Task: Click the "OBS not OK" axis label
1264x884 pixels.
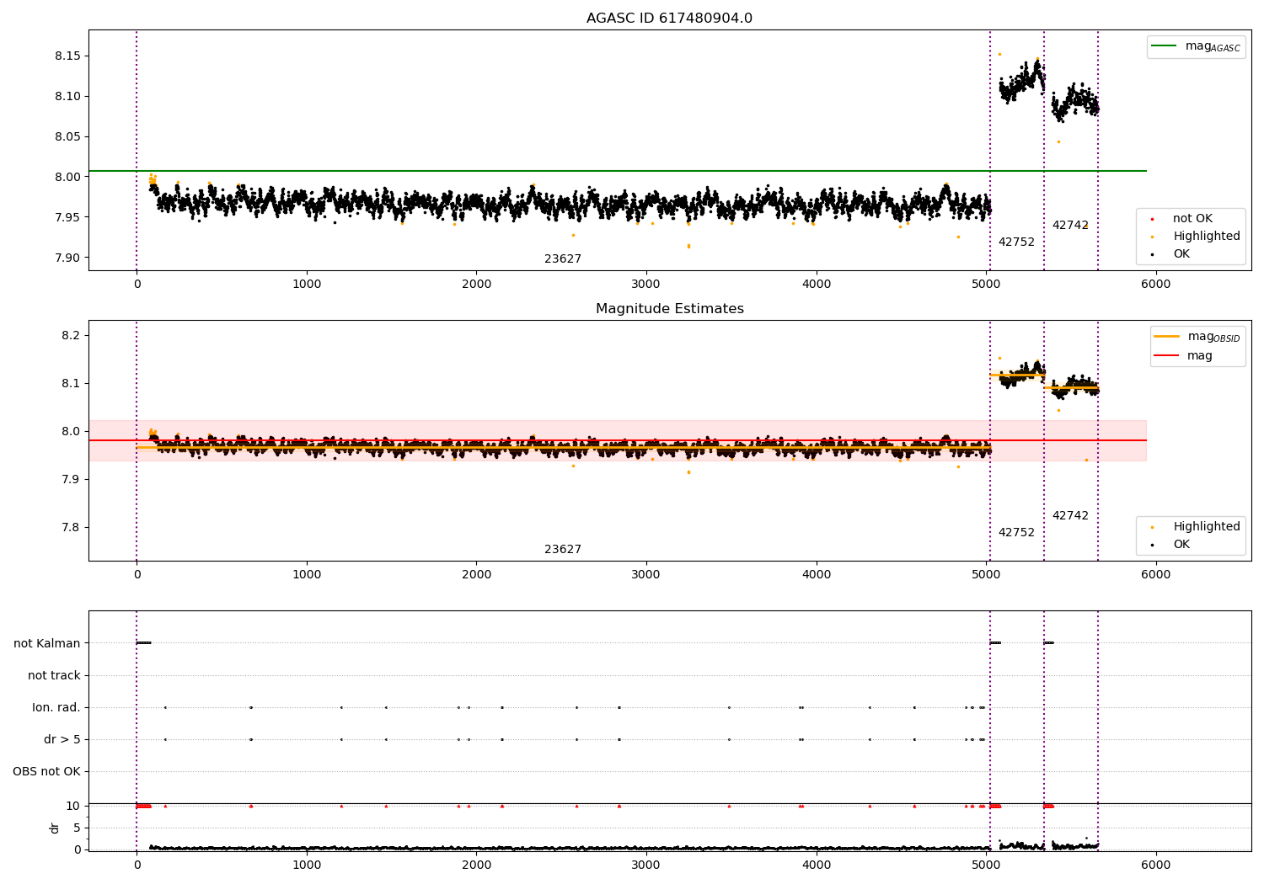Action: [47, 772]
